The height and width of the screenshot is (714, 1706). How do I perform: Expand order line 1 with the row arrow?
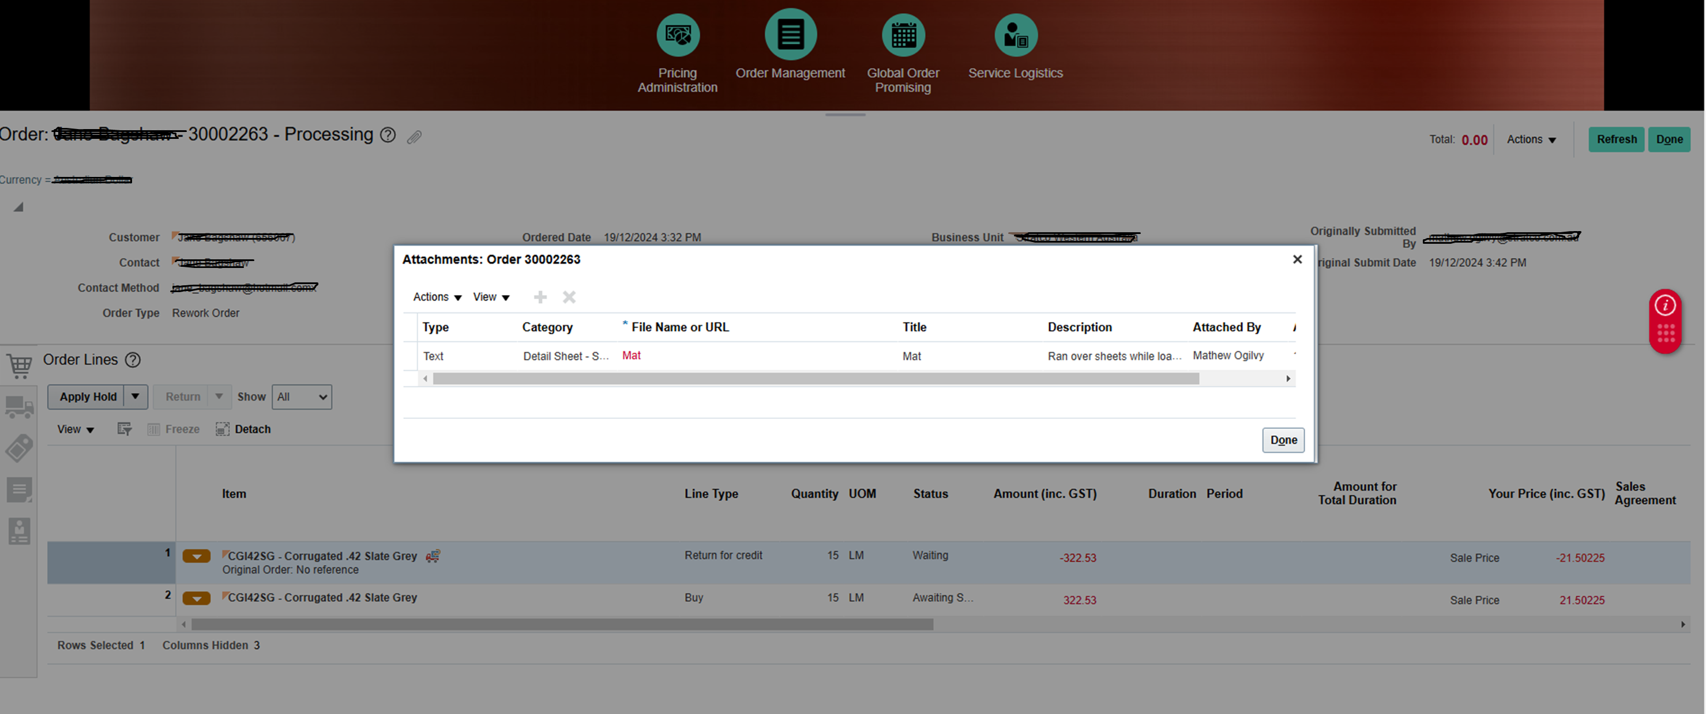click(196, 557)
